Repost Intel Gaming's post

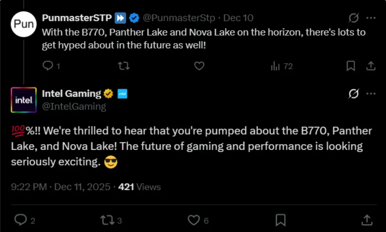(x=107, y=220)
